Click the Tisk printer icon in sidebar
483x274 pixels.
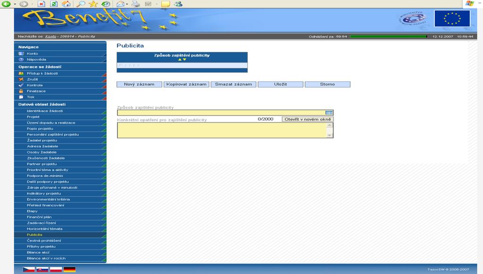(x=21, y=97)
